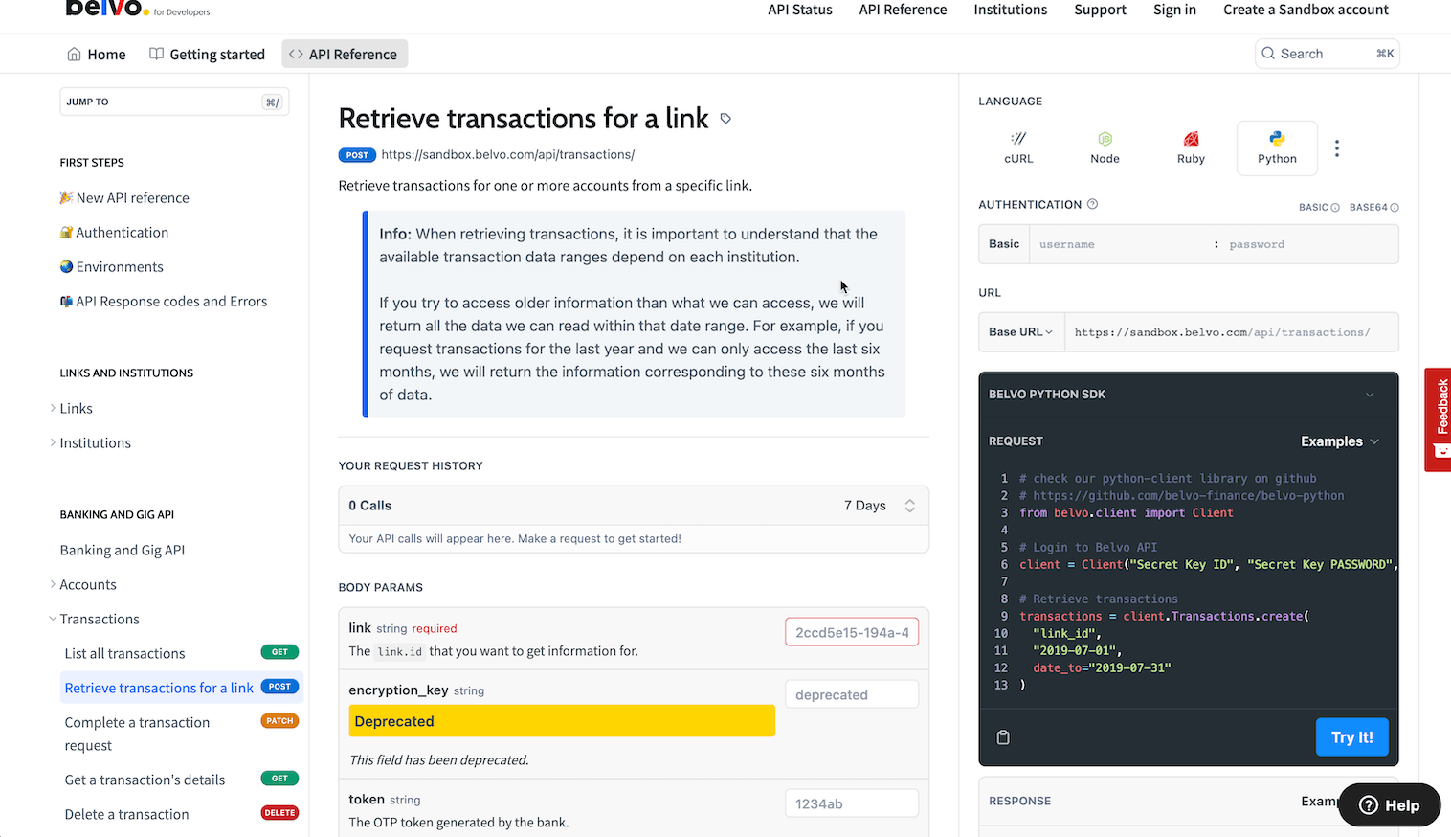This screenshot has width=1451, height=837.
Task: Change the 7 Days history range
Action: coord(880,506)
